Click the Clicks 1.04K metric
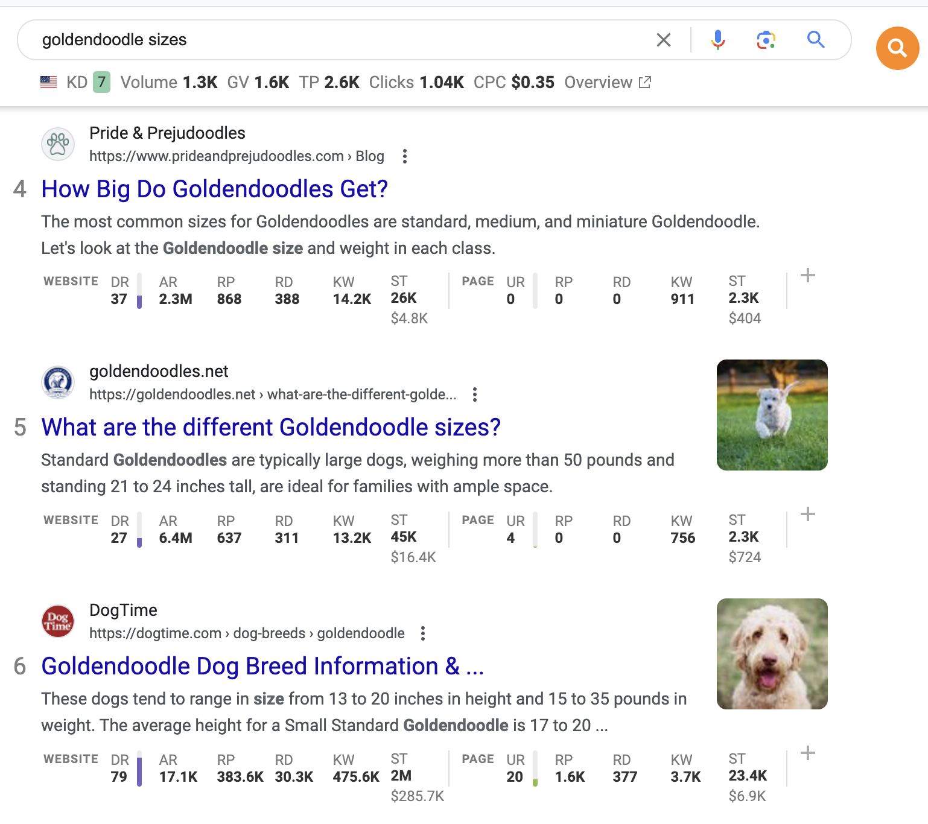Viewport: 928px width, 824px height. click(416, 82)
